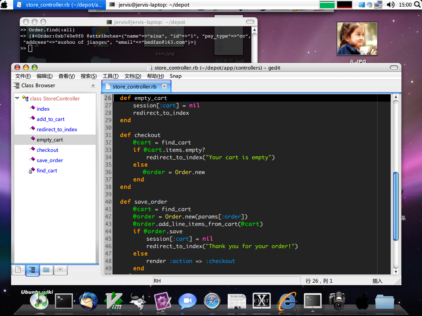Jump to the index method

(43, 109)
